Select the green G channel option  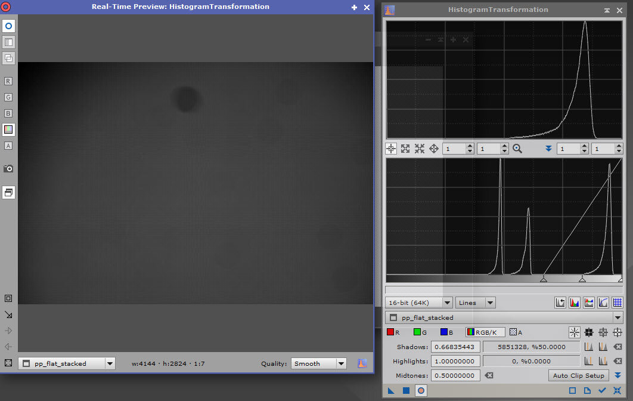pyautogui.click(x=421, y=332)
